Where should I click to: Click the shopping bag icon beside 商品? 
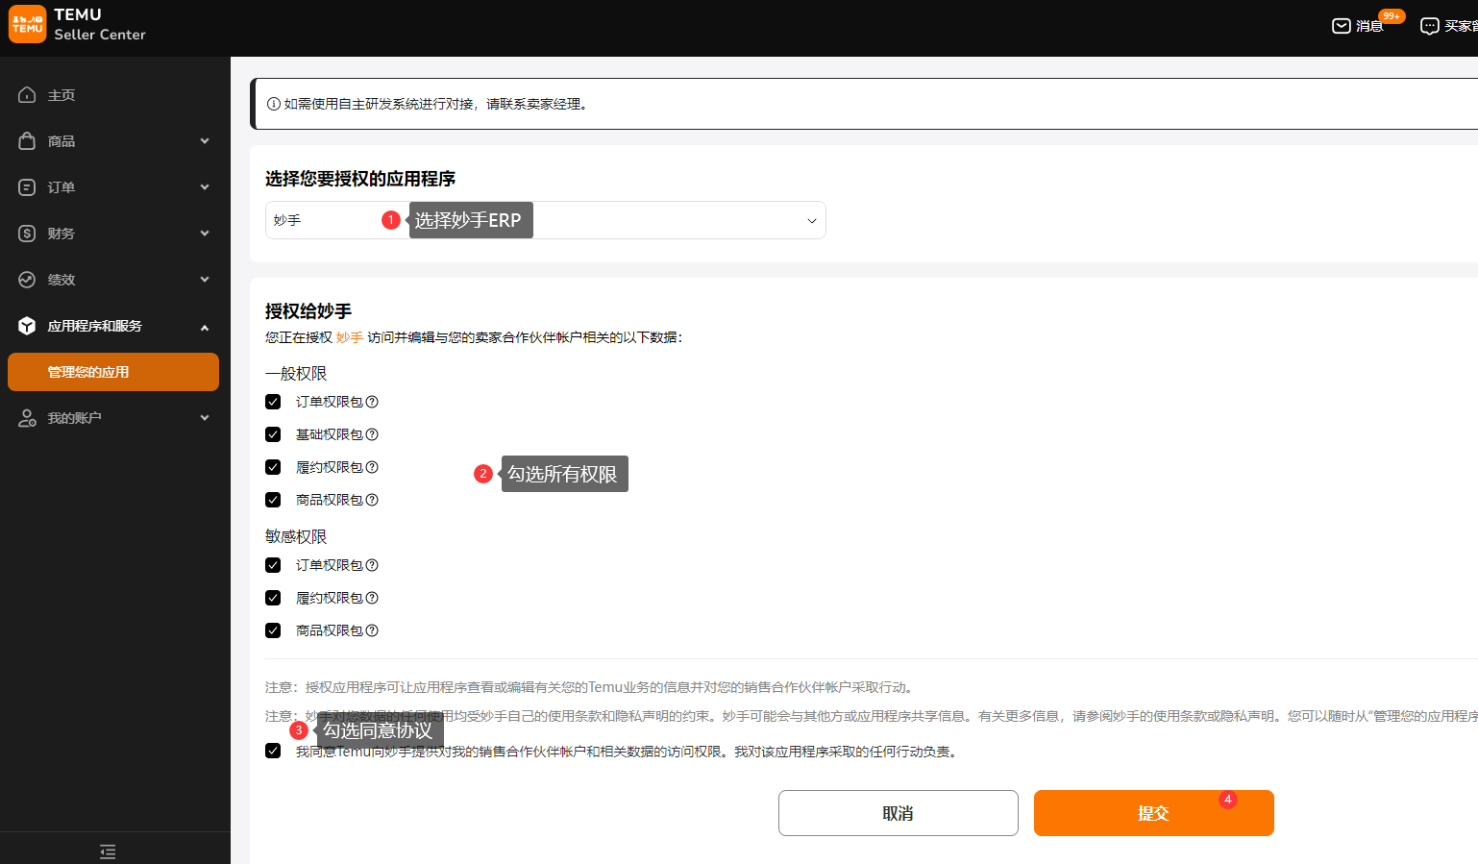pyautogui.click(x=27, y=141)
